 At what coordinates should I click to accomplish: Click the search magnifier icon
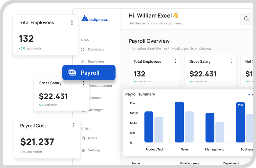(x=246, y=19)
